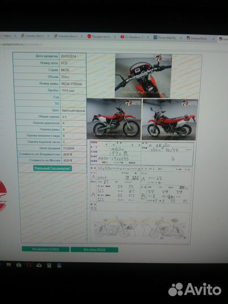Close the YouTube Honda tab
Viewport: 228px width, 304px height.
[148, 37]
